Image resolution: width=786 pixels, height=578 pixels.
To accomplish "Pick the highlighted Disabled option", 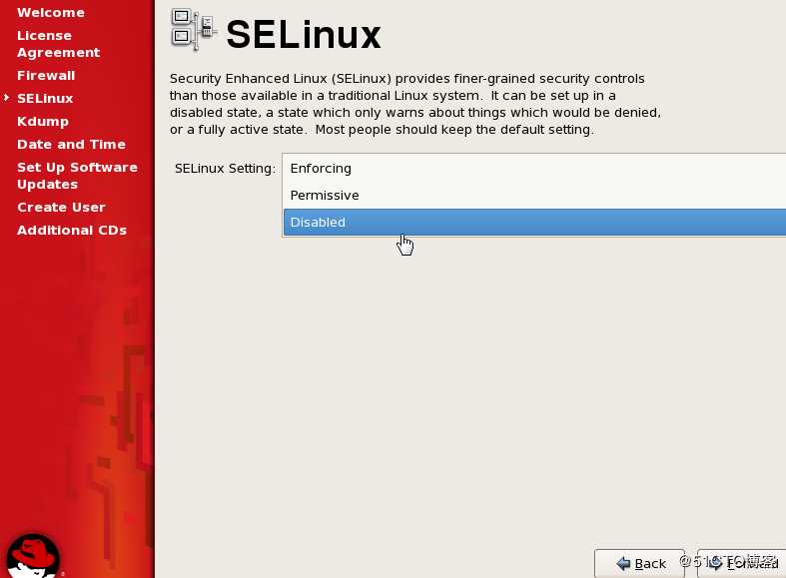I will coord(318,223).
